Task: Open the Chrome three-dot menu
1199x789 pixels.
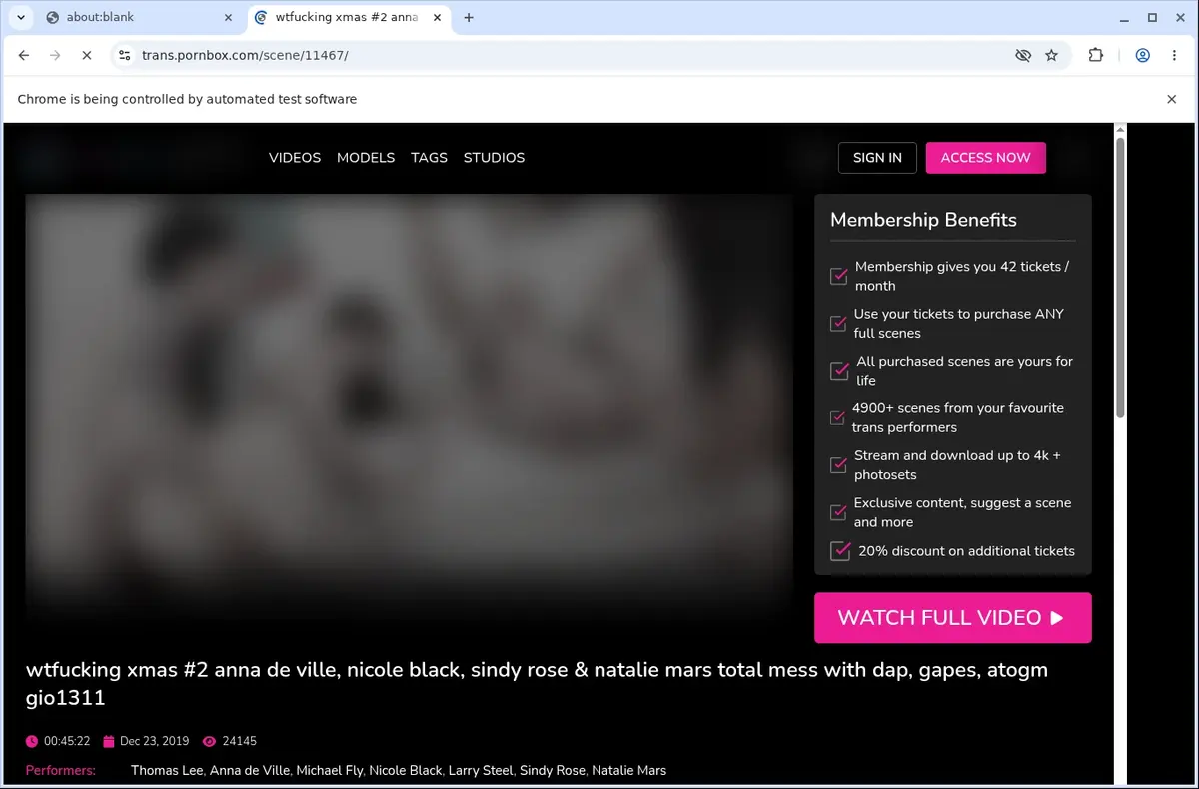Action: tap(1174, 55)
